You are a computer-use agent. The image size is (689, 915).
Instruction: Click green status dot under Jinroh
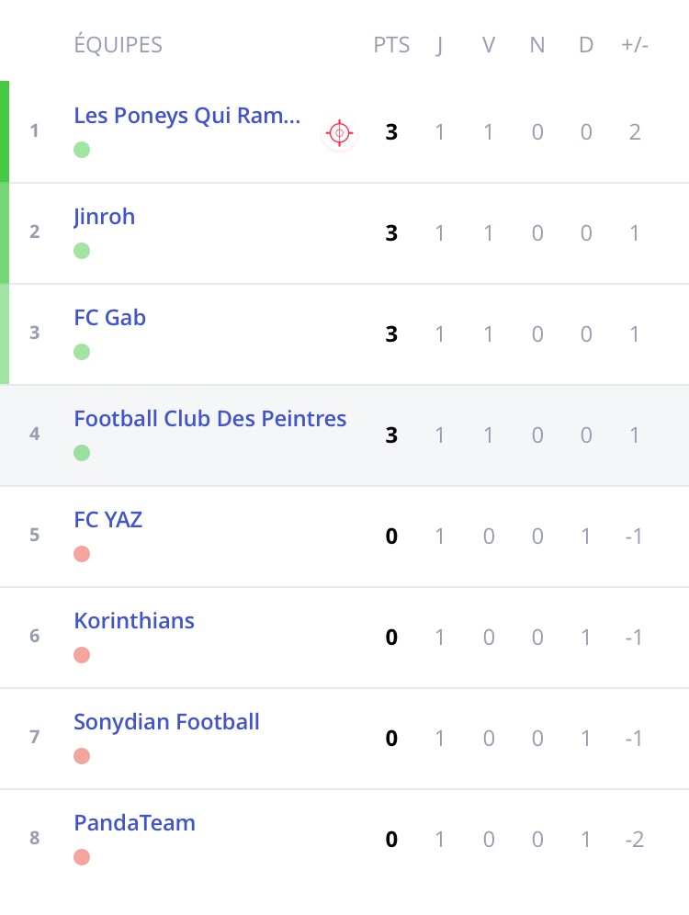(x=82, y=251)
